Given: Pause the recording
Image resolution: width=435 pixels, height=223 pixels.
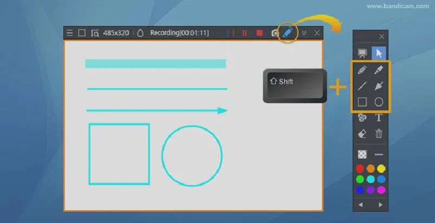Looking at the screenshot, I should [x=244, y=33].
